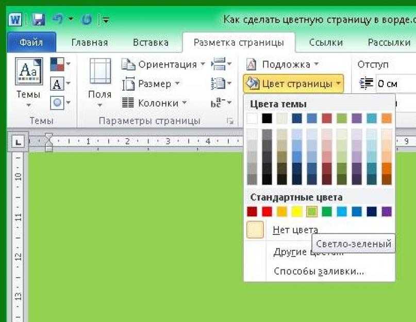Choose yellow standard color
The width and height of the screenshot is (416, 322).
coord(297,212)
